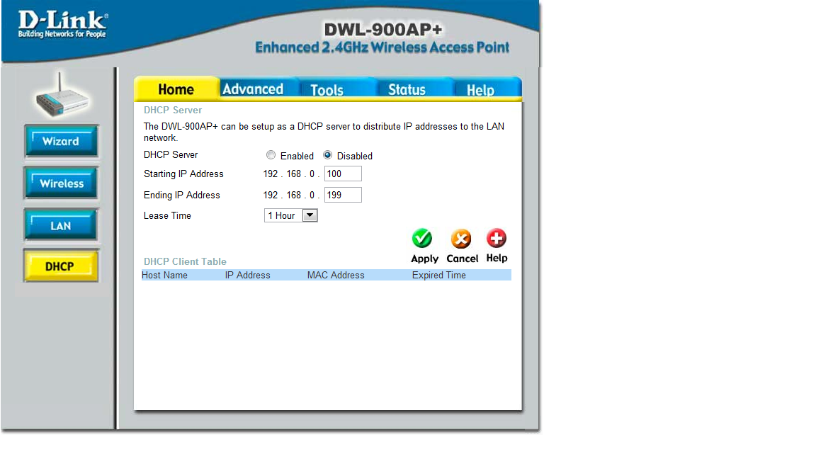Click the orange Cancel X icon
The height and width of the screenshot is (459, 816).
pyautogui.click(x=461, y=239)
